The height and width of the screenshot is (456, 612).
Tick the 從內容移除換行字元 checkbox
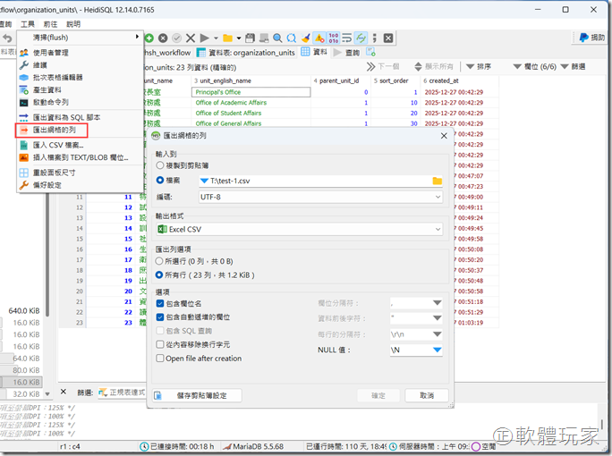tap(161, 344)
